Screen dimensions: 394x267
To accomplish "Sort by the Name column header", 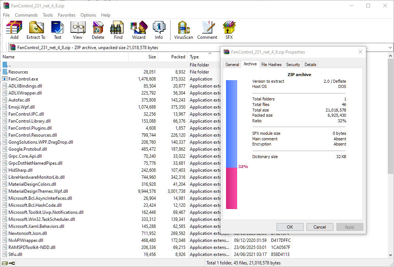I will (x=65, y=57).
